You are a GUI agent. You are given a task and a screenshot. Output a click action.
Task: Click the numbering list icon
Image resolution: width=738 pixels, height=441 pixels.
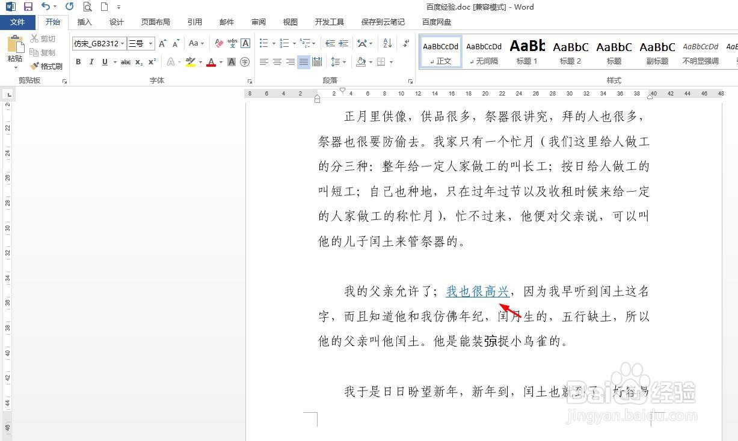(x=284, y=43)
